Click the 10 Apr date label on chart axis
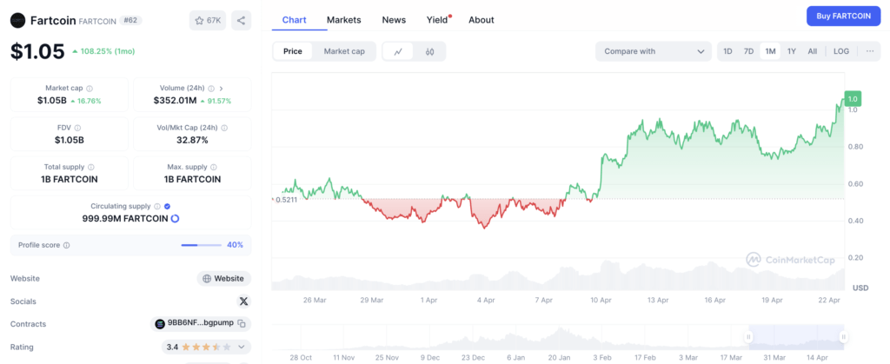Screen dimensions: 890x364 pos(601,300)
